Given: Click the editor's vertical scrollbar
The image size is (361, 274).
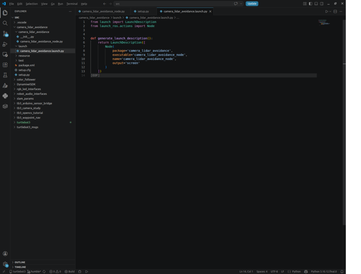Looking at the screenshot, I should click(344, 122).
